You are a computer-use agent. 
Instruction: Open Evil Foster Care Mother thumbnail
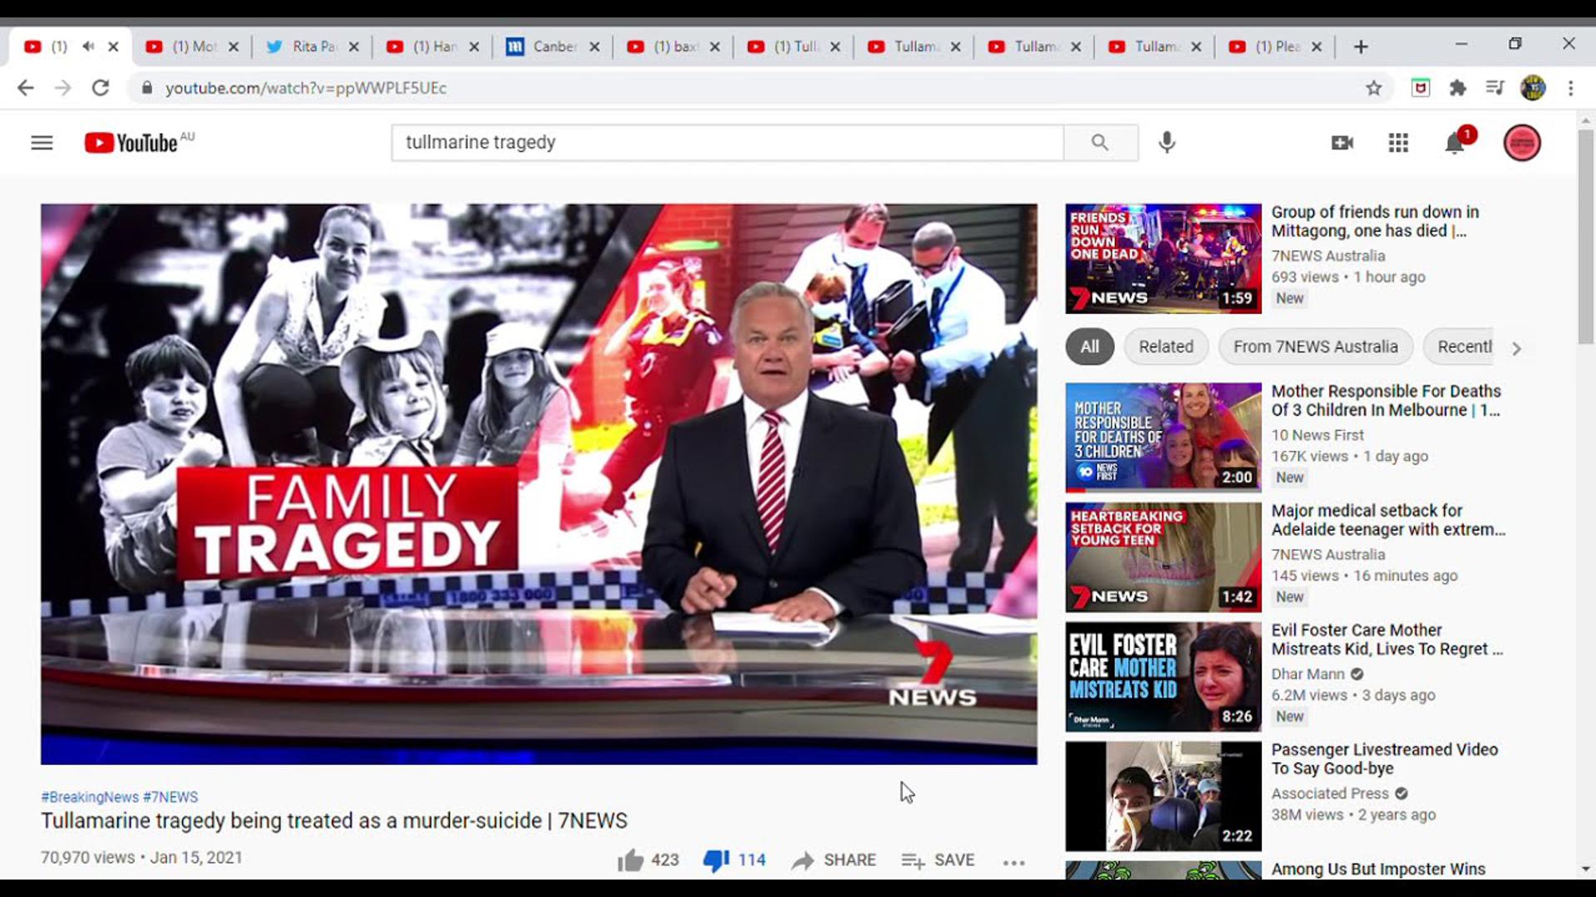(1163, 677)
